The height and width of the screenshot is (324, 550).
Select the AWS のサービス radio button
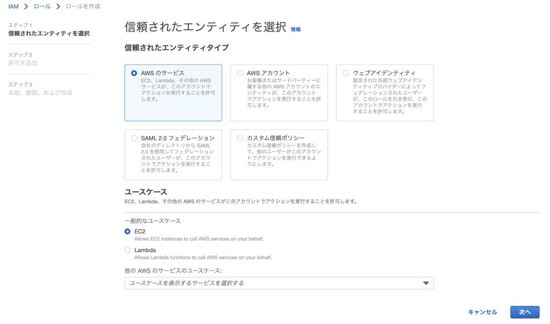pyautogui.click(x=134, y=73)
